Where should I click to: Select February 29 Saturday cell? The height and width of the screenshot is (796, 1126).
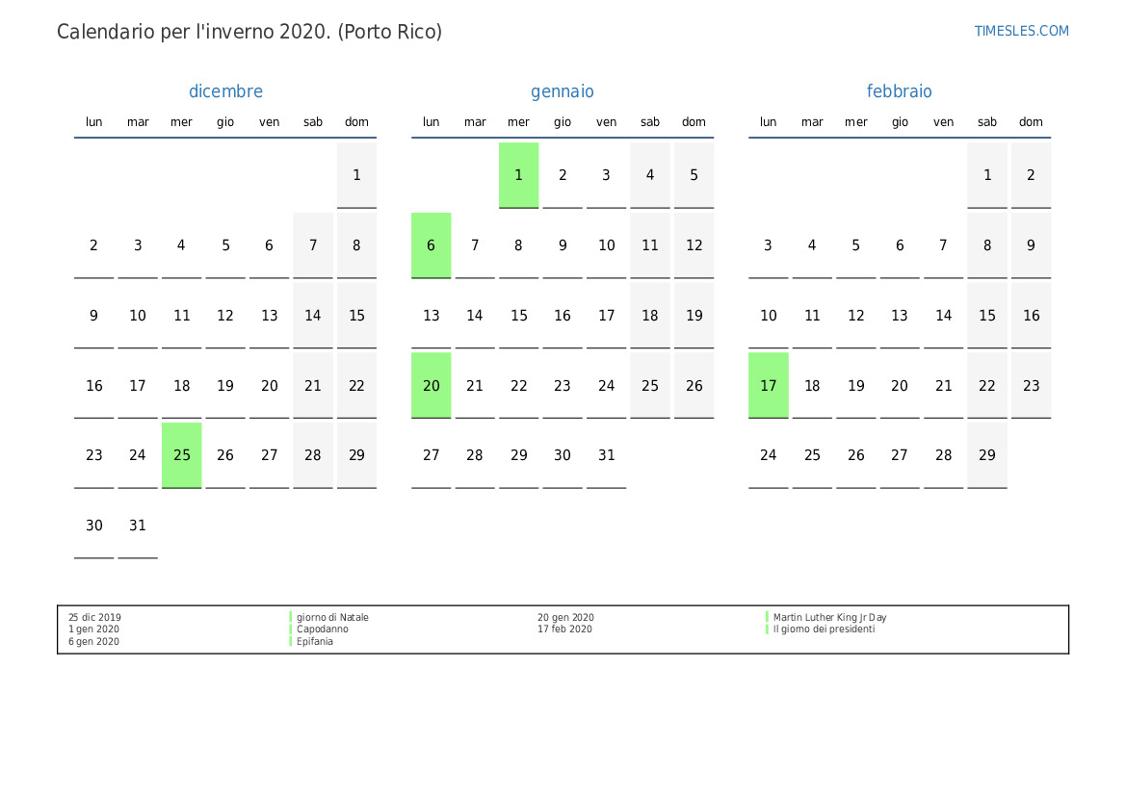(986, 455)
